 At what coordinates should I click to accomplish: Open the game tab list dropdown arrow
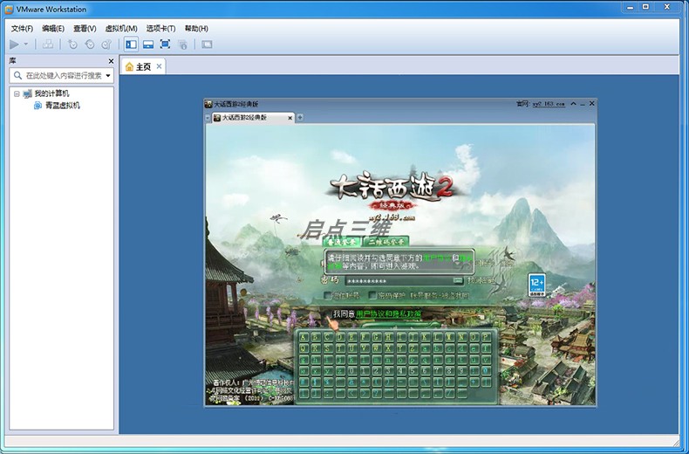(208, 118)
